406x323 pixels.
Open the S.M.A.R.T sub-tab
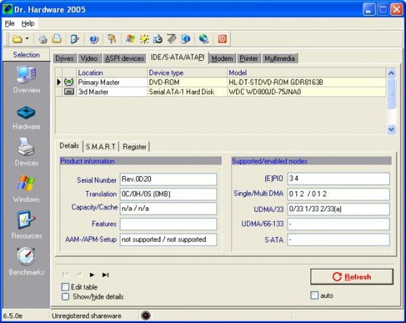[100, 147]
